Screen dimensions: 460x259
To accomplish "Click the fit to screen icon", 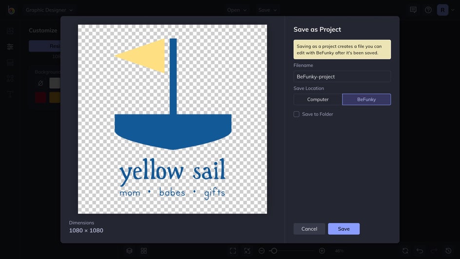I will pos(233,251).
